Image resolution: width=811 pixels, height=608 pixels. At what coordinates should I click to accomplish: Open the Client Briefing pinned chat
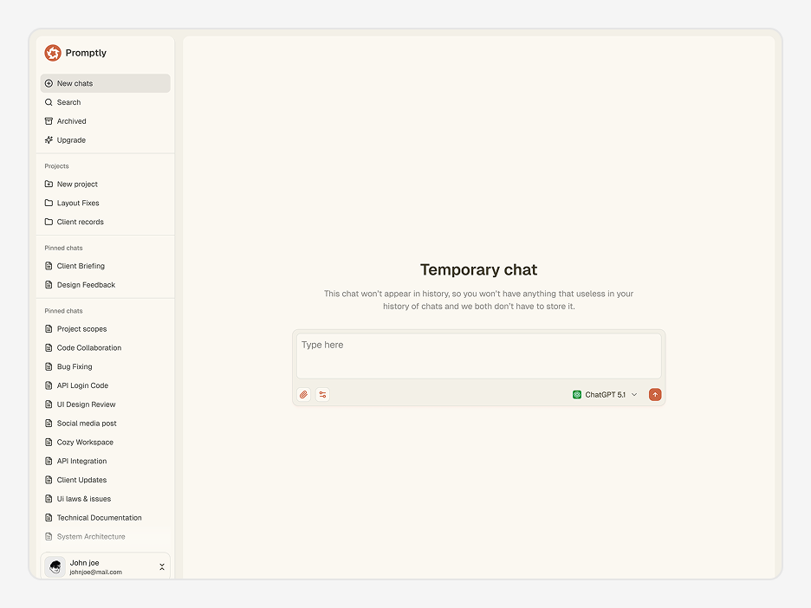(x=106, y=266)
